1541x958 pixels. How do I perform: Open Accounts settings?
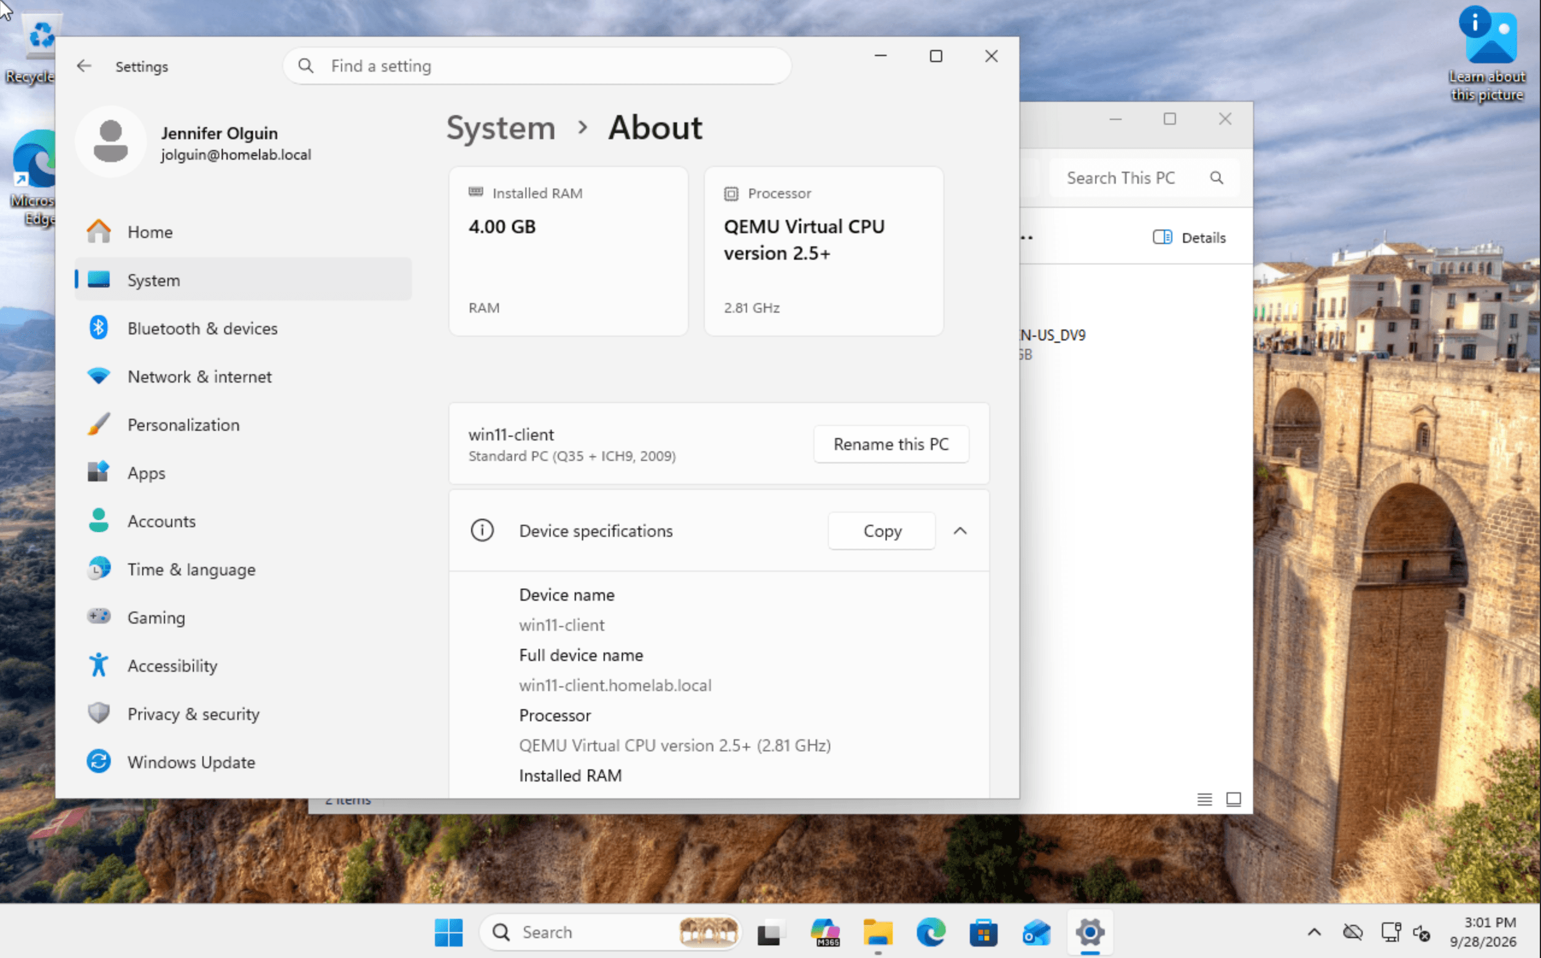[x=243, y=521]
